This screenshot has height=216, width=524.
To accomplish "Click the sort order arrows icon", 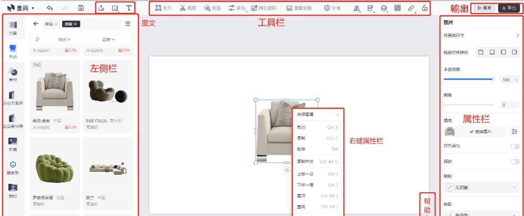I will (37, 39).
